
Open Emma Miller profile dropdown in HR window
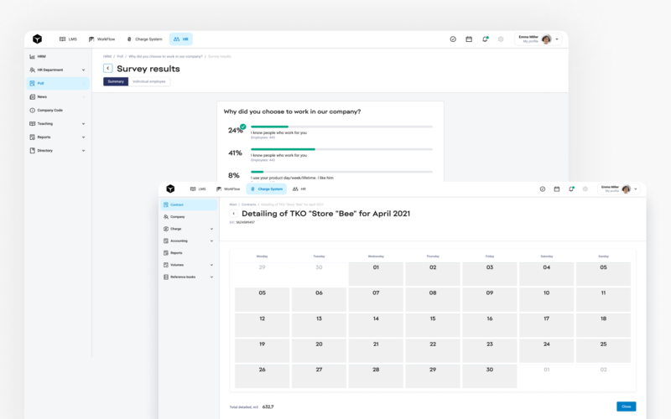coord(557,39)
